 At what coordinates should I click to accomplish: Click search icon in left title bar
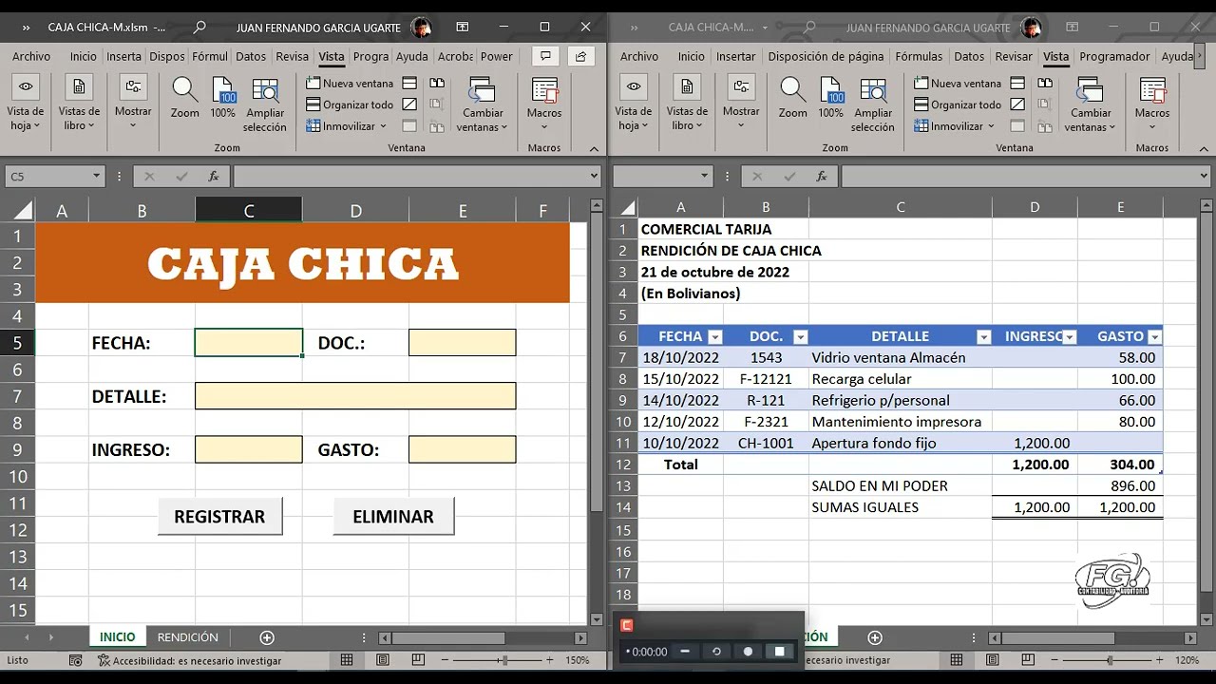[199, 28]
